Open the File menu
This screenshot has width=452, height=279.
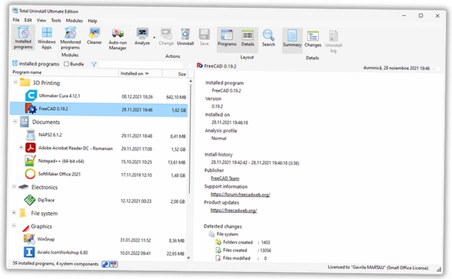click(16, 20)
